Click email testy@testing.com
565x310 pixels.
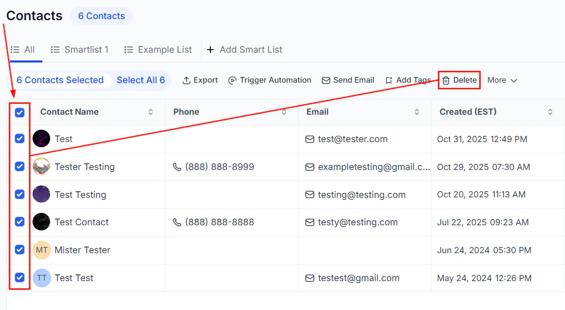point(358,223)
